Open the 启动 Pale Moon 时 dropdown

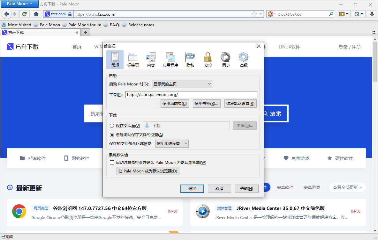pos(182,84)
